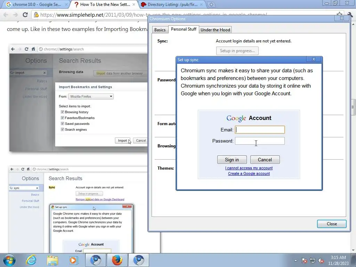Click the Sign in button
The height and width of the screenshot is (267, 356).
232,160
